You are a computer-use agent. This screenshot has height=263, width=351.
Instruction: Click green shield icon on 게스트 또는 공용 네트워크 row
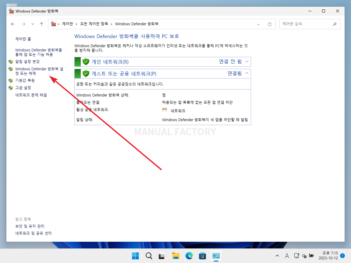[86, 74]
